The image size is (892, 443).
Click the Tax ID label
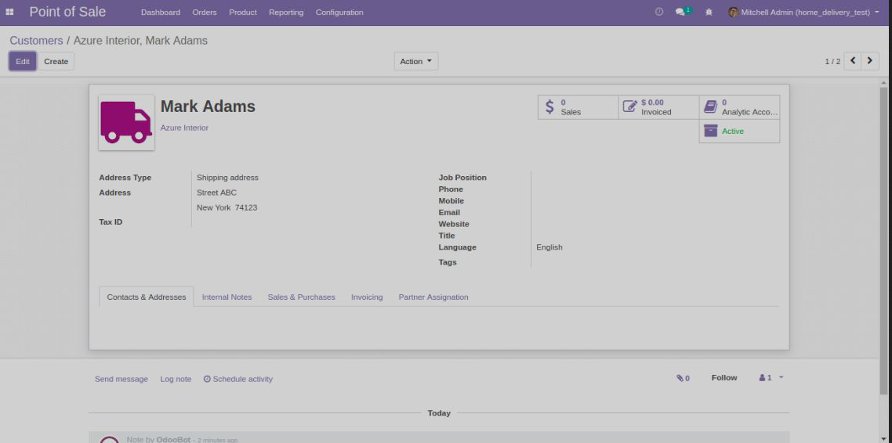111,222
